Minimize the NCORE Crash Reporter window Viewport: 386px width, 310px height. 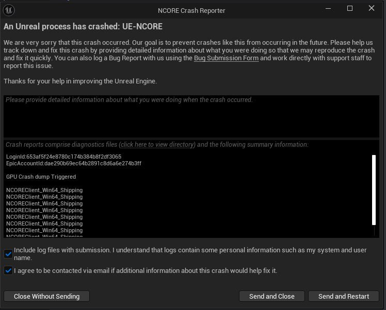(x=327, y=9)
